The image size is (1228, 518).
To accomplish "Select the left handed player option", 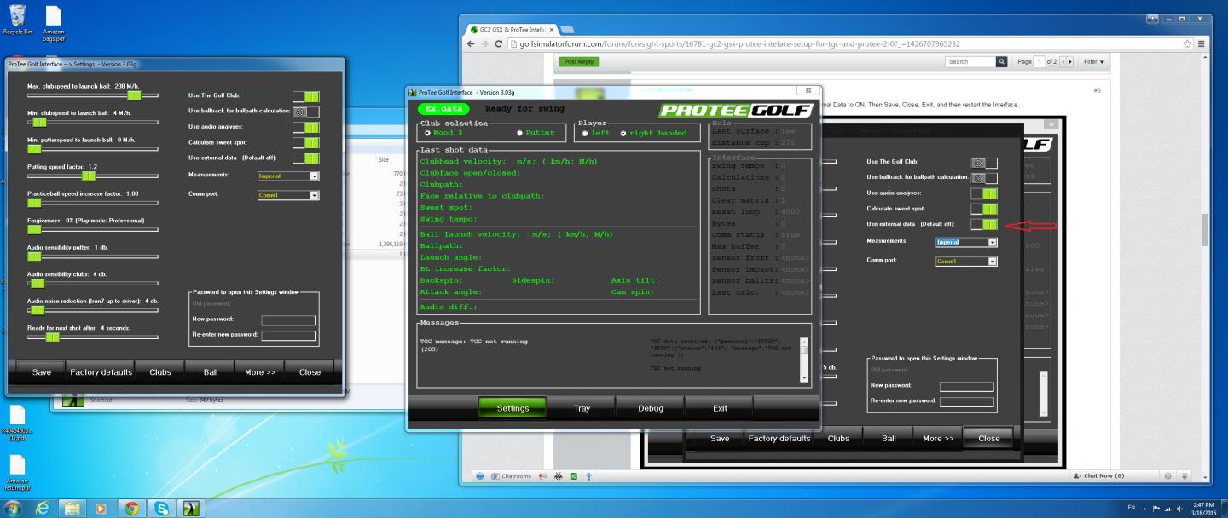I will [x=584, y=133].
